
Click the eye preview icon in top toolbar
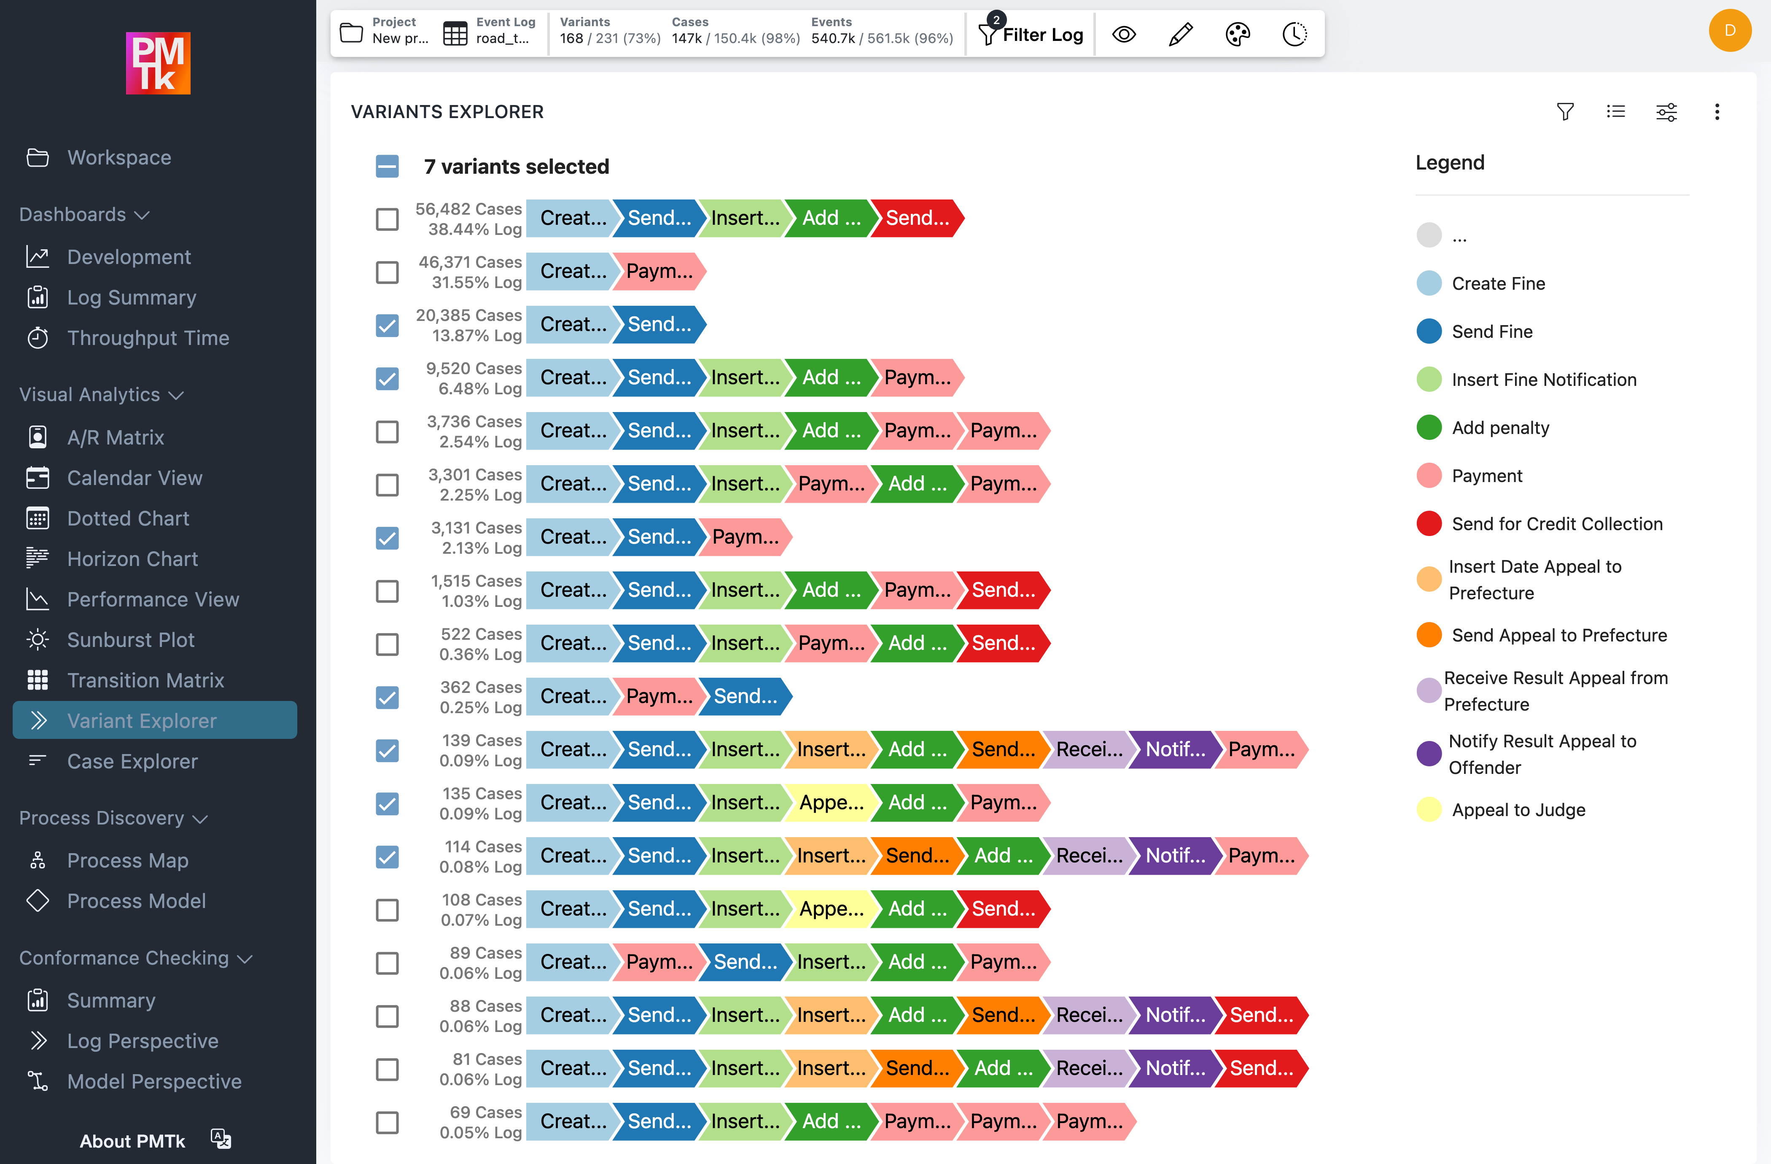pos(1124,33)
